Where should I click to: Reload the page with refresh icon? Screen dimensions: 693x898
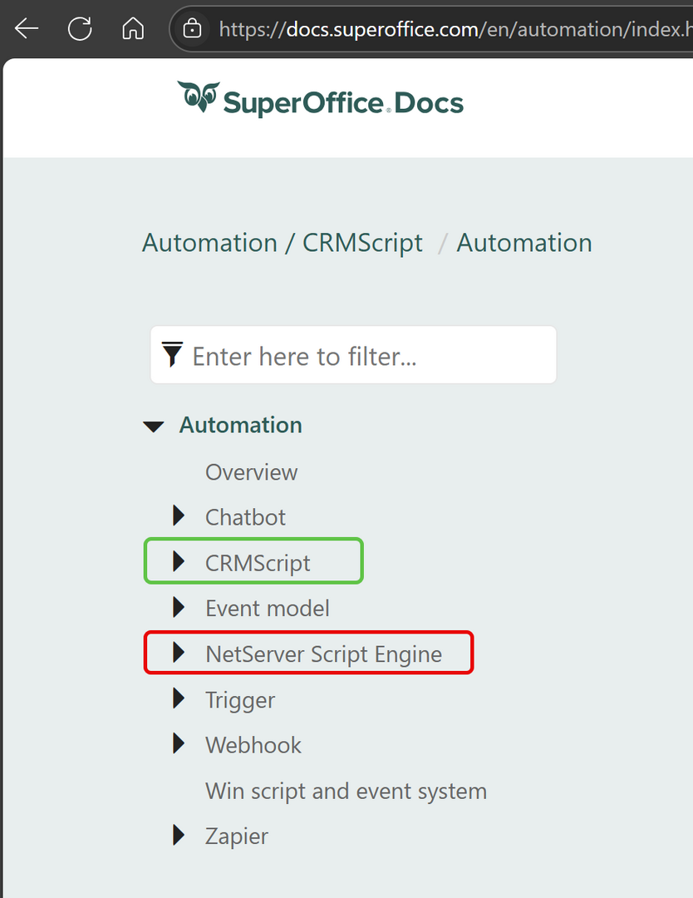80,28
